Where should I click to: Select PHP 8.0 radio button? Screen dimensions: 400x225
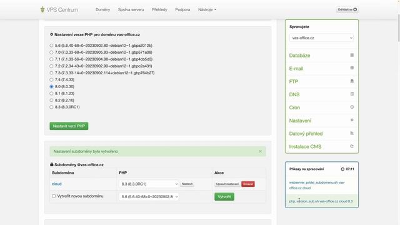click(x=51, y=86)
